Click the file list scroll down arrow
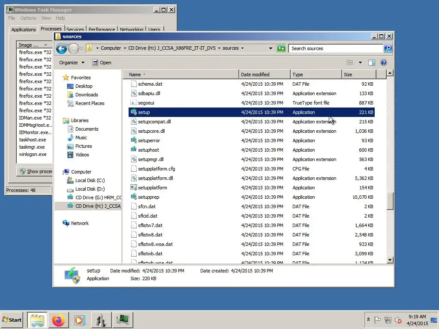 [x=390, y=260]
